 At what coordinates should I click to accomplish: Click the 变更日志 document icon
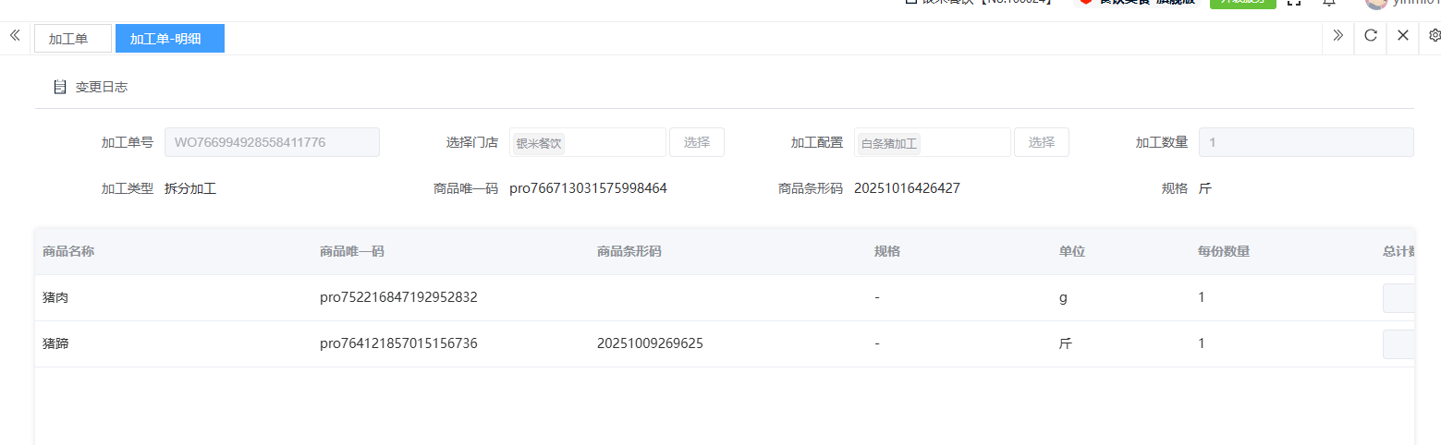pyautogui.click(x=60, y=87)
